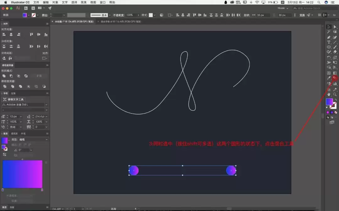The height and width of the screenshot is (211, 339).
Task: Switch to 混合字体.ai document tab
Action: coord(121,22)
